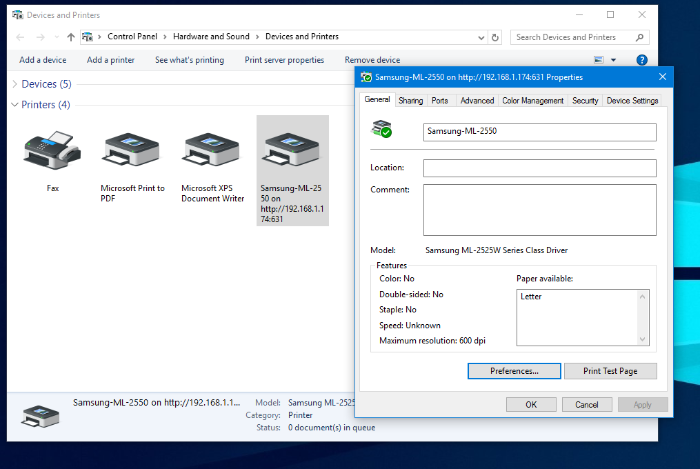Switch to the Sharing tab

(410, 101)
